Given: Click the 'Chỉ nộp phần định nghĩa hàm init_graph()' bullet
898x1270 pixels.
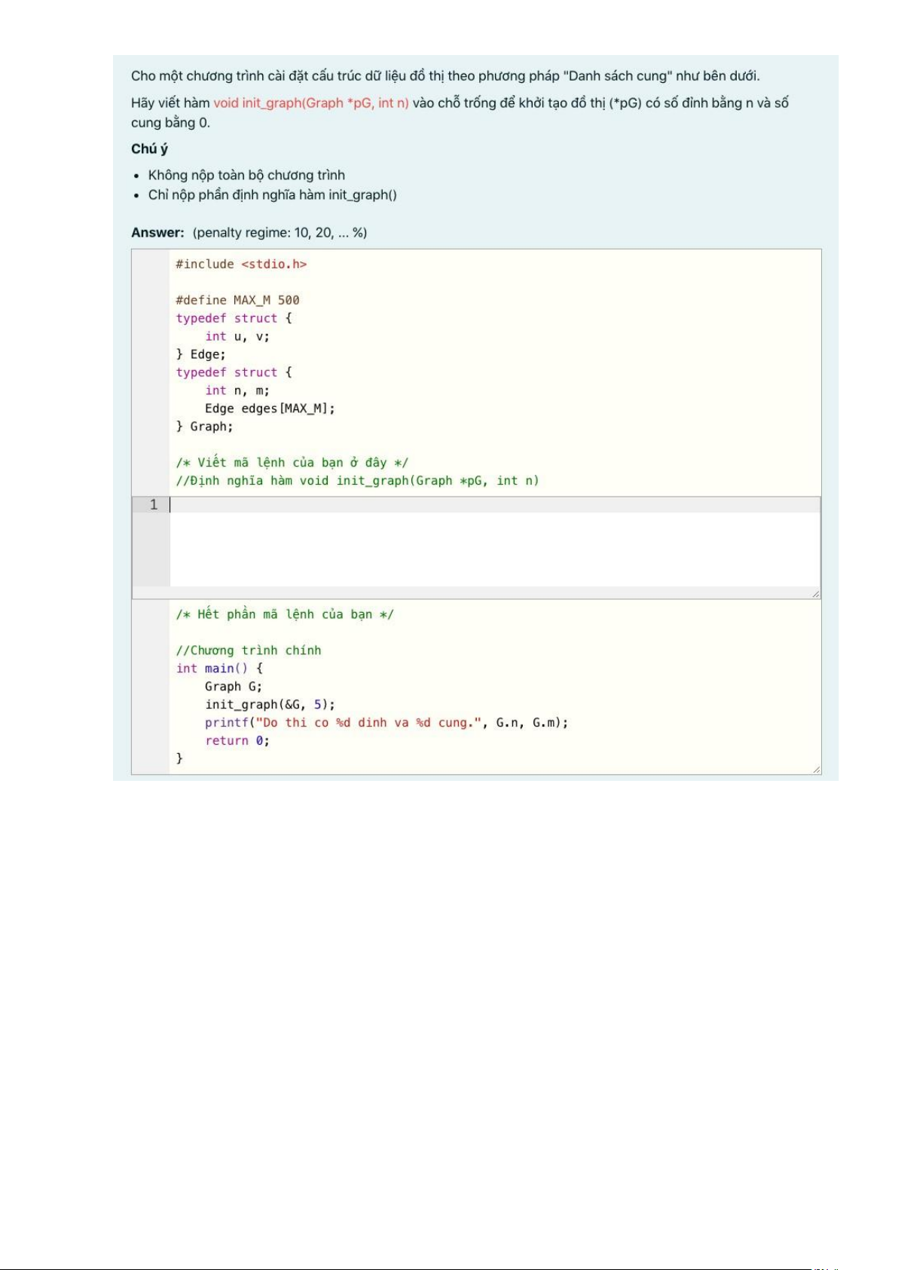Looking at the screenshot, I should pos(272,195).
